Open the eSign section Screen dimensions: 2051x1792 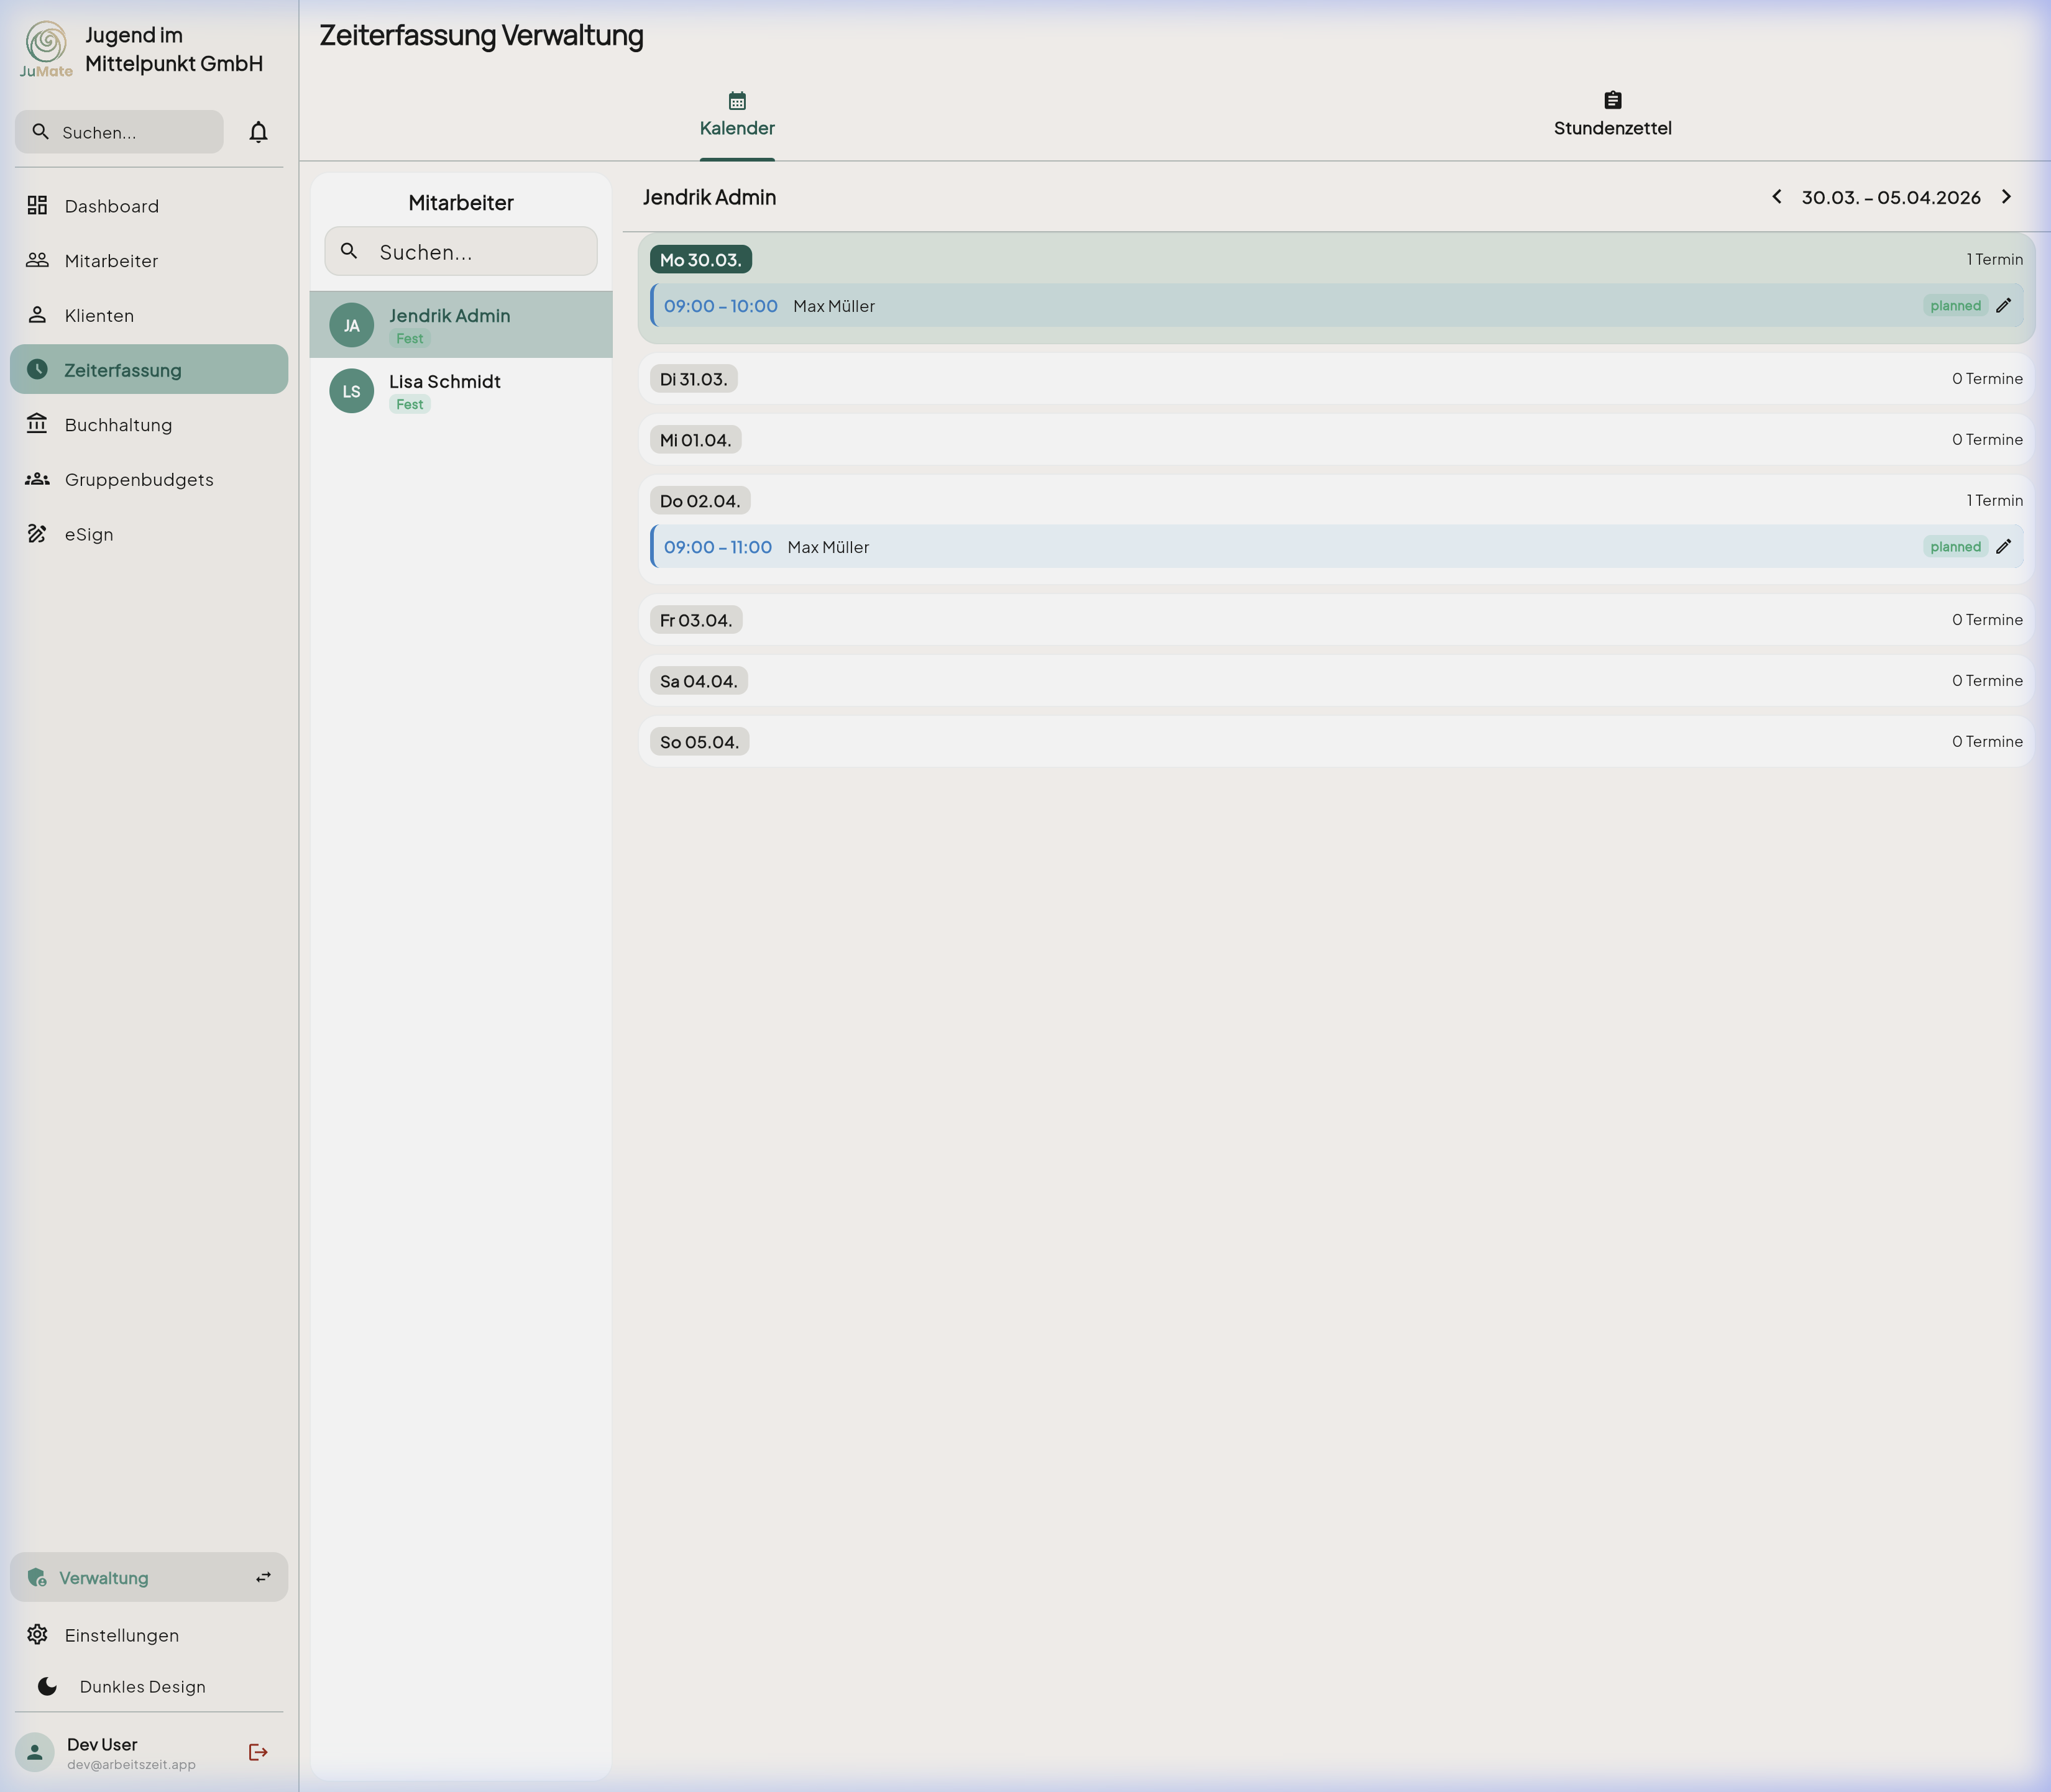(x=89, y=534)
